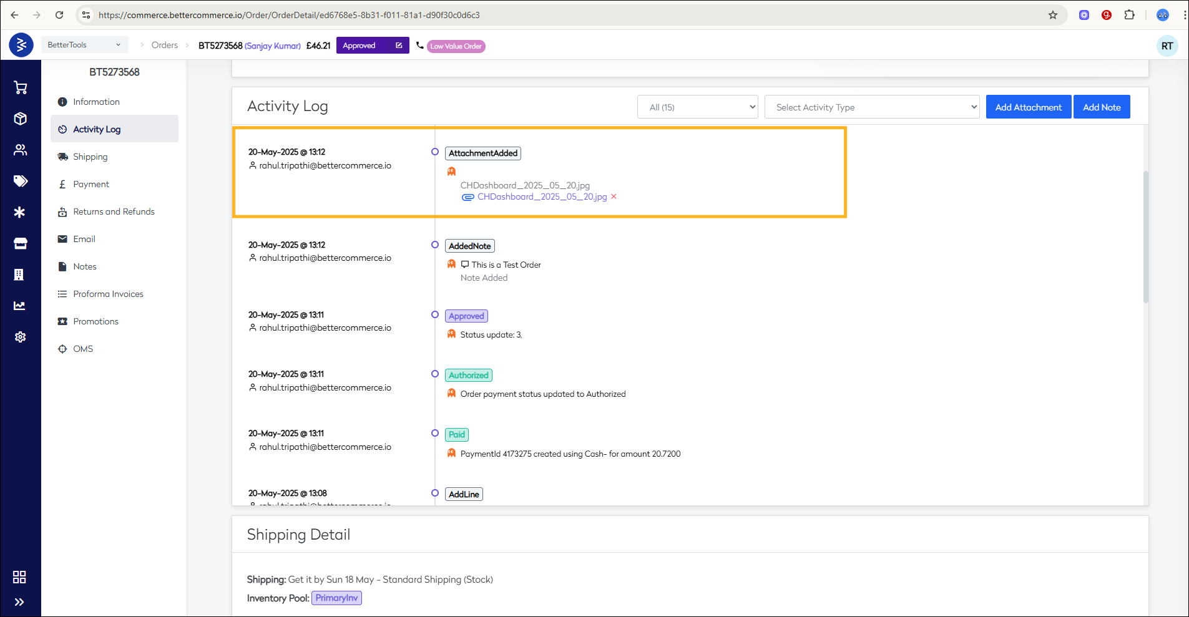Viewport: 1189px width, 617px height.
Task: Click the phone call icon
Action: (x=419, y=46)
